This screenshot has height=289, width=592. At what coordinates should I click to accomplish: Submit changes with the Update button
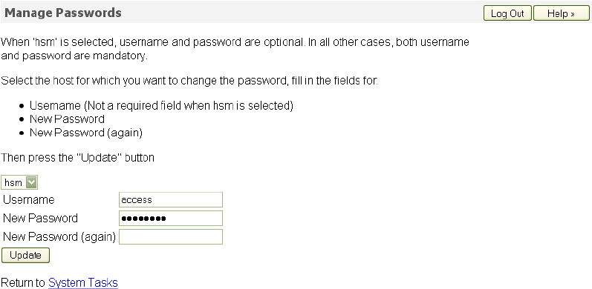click(25, 255)
